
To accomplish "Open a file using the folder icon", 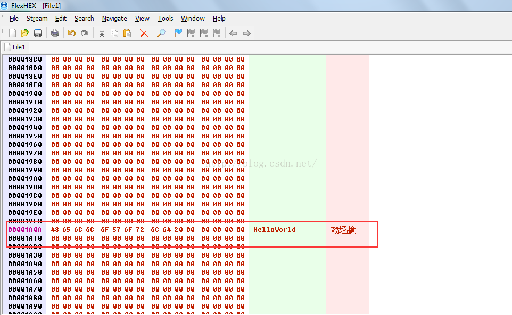I will click(25, 33).
